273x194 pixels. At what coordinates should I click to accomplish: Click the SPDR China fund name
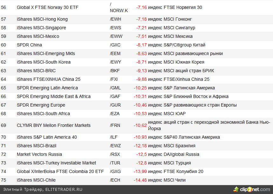click(x=29, y=45)
